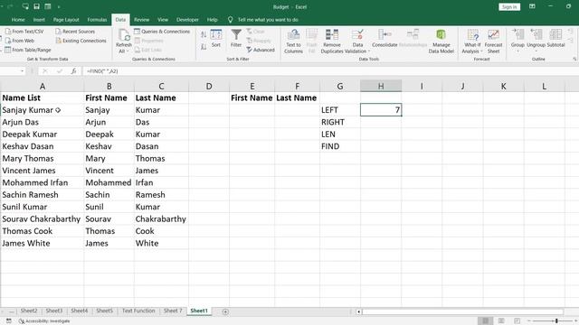This screenshot has height=325, width=579.
Task: Open Customize Quick Access Toolbar dropdown
Action: (59, 6)
